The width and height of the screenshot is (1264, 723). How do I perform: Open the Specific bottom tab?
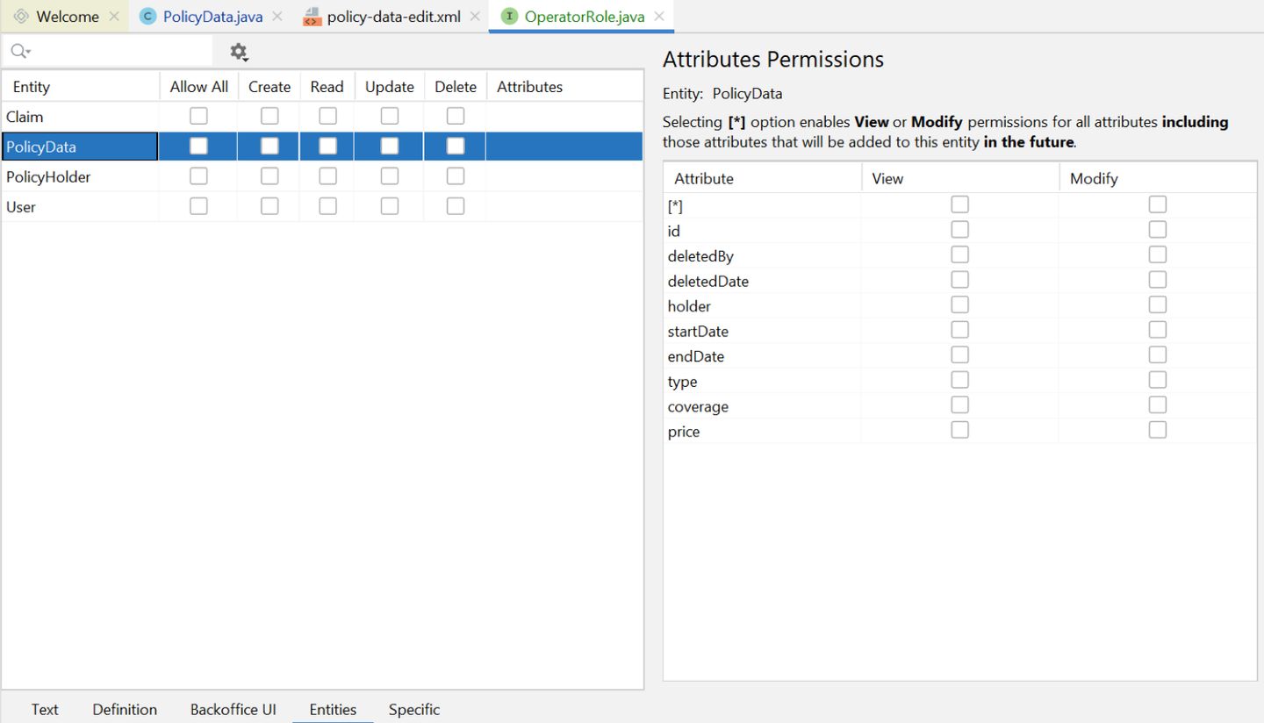[x=414, y=709]
